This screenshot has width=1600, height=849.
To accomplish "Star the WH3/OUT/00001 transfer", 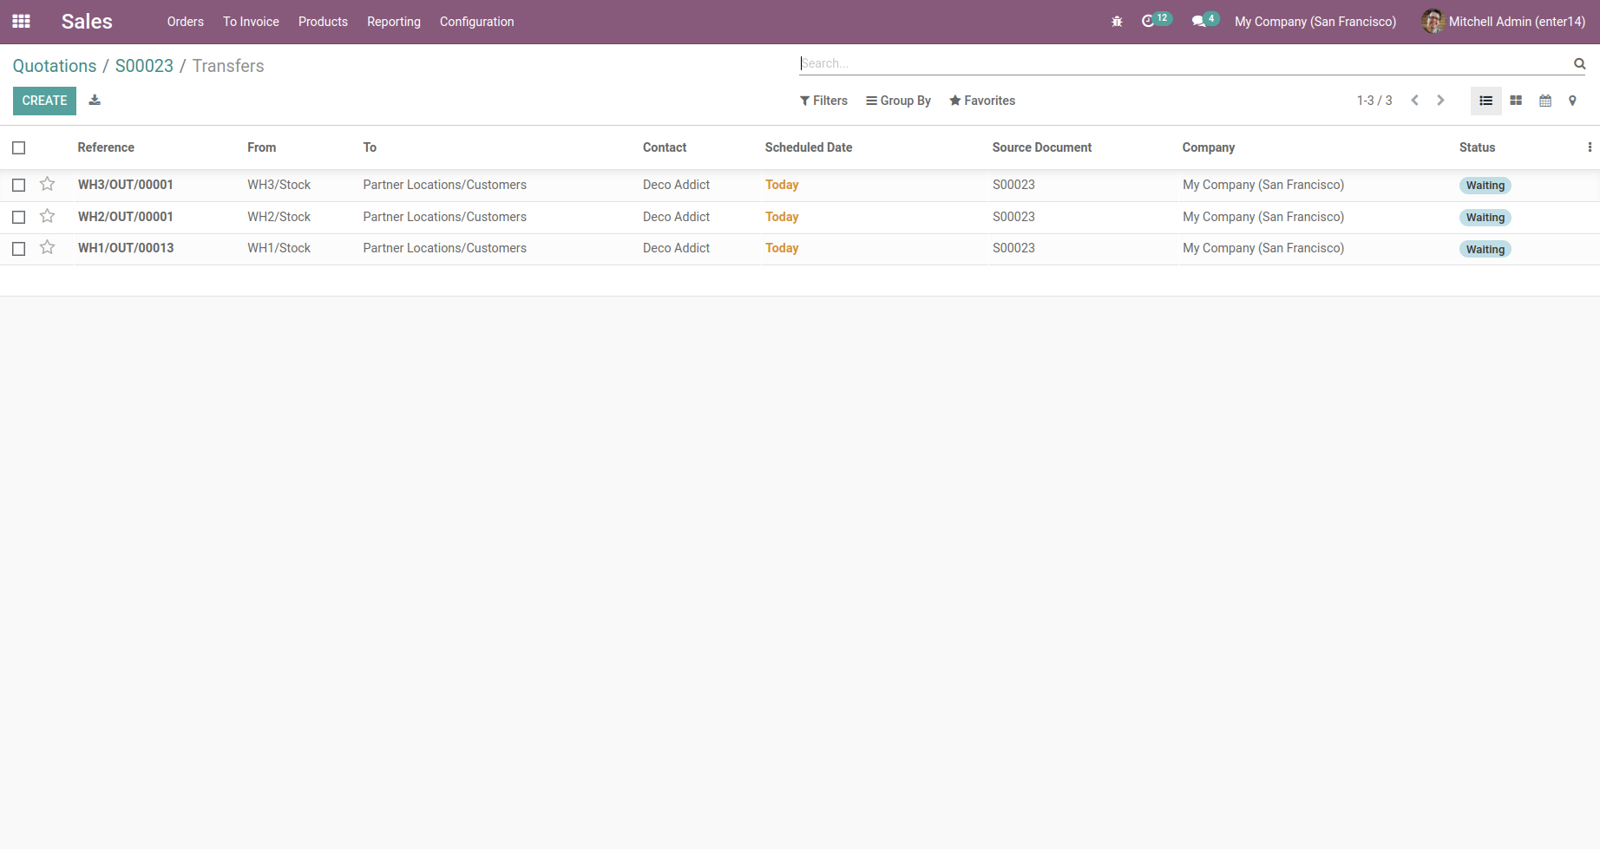I will click(48, 185).
